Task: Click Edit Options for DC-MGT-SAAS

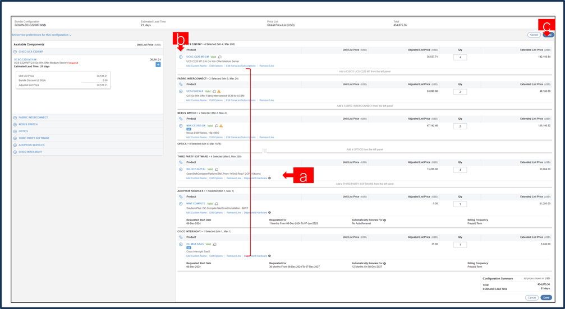Action: pyautogui.click(x=216, y=256)
